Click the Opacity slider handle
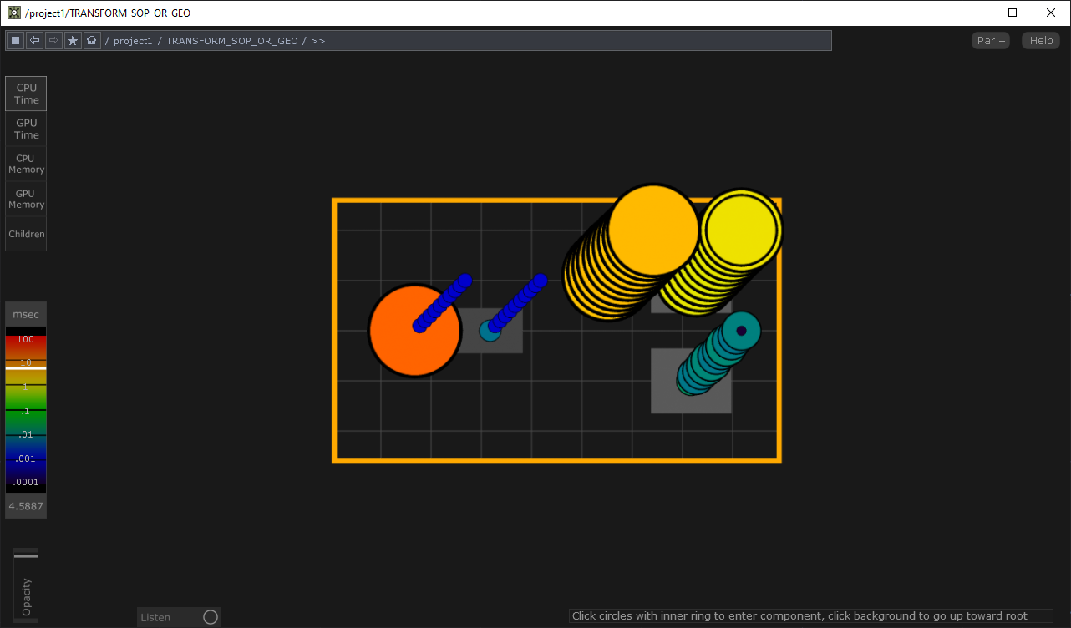 26,555
